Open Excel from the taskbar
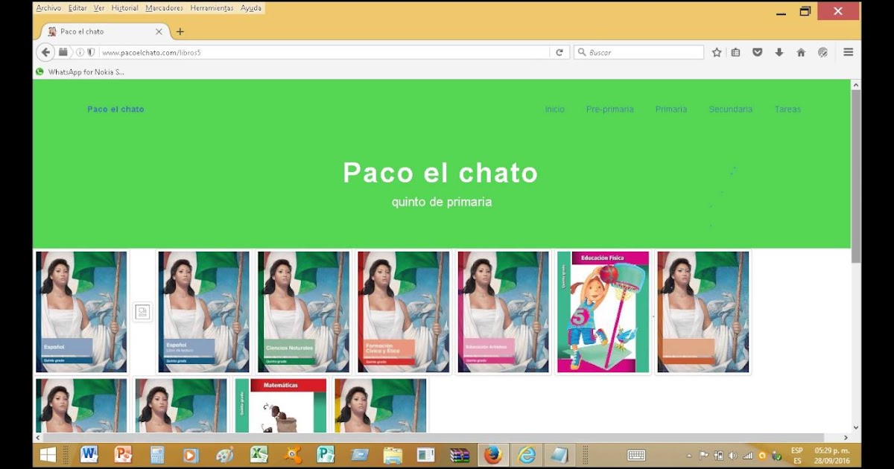This screenshot has height=469, width=894. 259,454
